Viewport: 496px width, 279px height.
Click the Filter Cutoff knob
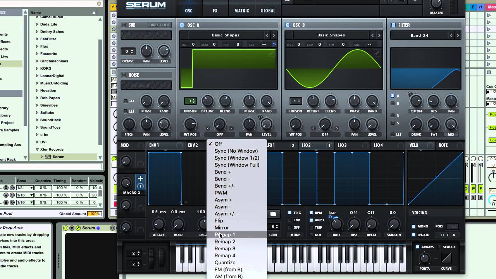[x=416, y=101]
